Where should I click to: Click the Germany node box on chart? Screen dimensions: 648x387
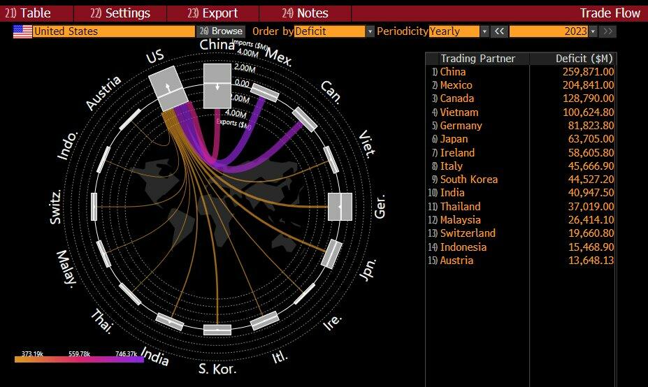[x=340, y=207]
